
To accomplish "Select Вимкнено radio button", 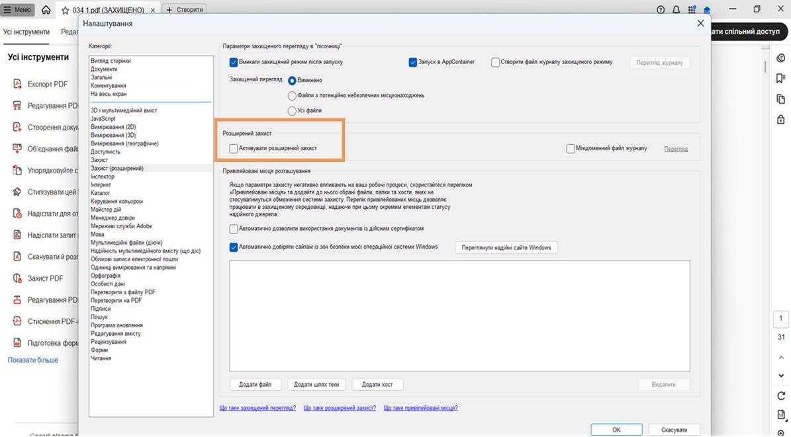I will click(292, 81).
